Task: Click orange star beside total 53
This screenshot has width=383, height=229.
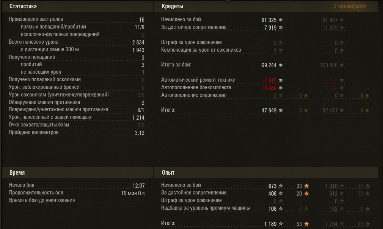Action: coord(306,224)
